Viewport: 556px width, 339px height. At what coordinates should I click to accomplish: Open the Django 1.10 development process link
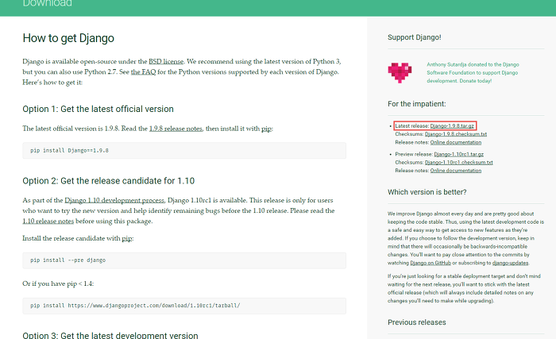114,200
